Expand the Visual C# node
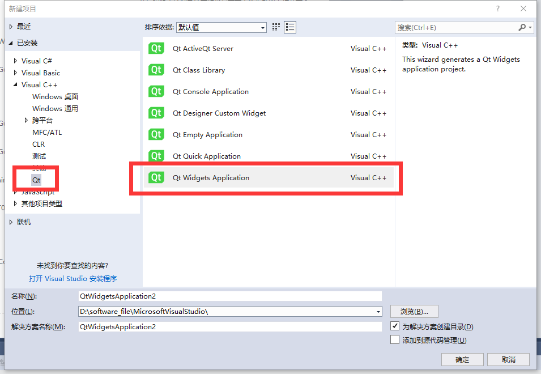The height and width of the screenshot is (374, 541). point(15,61)
